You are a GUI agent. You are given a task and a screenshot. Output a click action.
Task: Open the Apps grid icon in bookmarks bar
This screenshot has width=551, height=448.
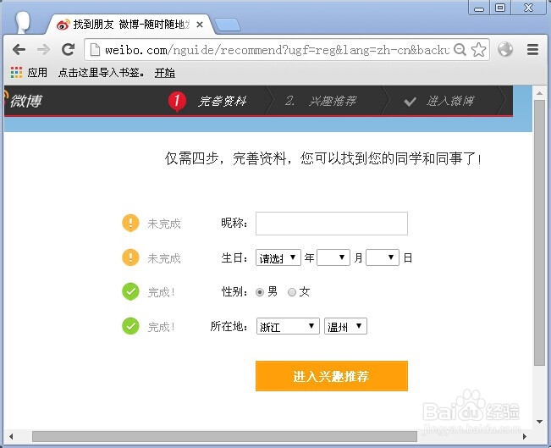click(16, 73)
